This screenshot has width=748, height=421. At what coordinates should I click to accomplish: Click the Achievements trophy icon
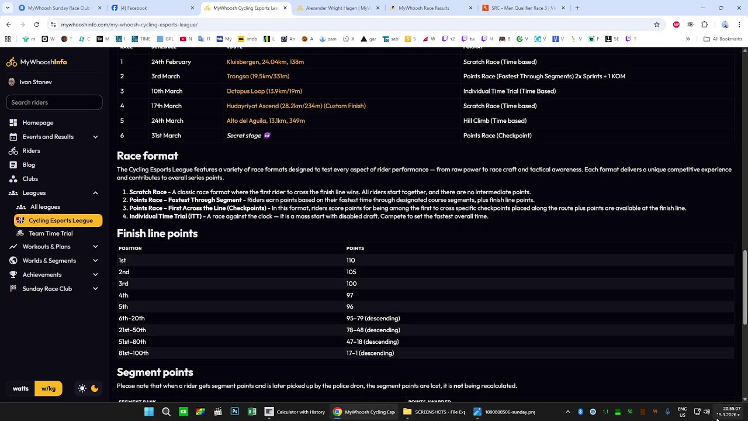click(x=13, y=275)
